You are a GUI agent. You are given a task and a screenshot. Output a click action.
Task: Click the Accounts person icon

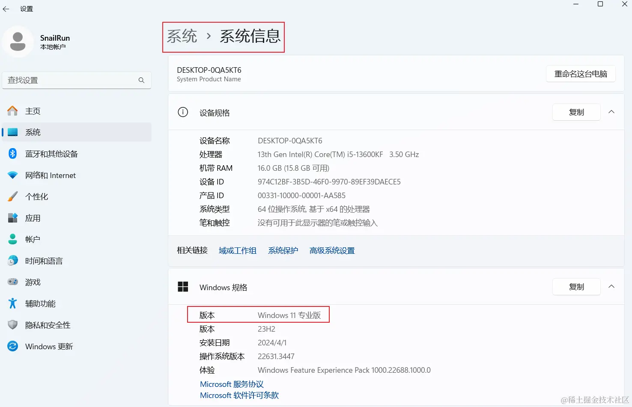[13, 239]
